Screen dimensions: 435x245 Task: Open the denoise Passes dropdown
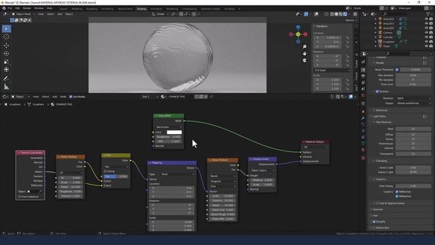click(x=413, y=103)
